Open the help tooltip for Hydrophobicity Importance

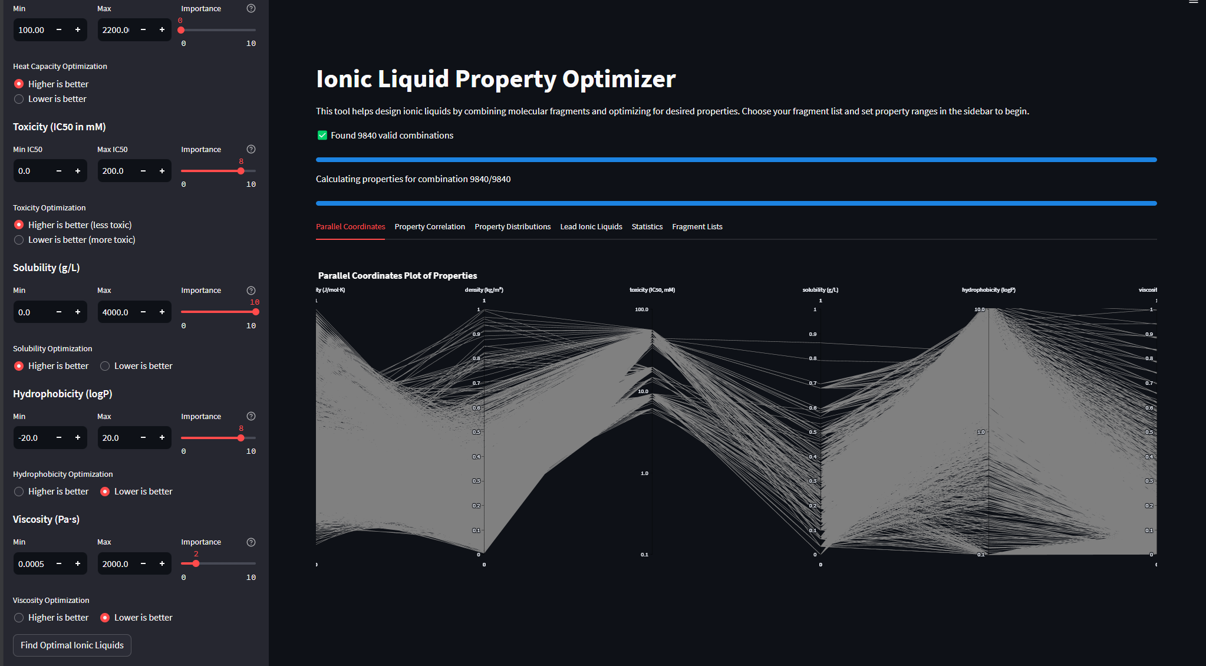coord(251,416)
